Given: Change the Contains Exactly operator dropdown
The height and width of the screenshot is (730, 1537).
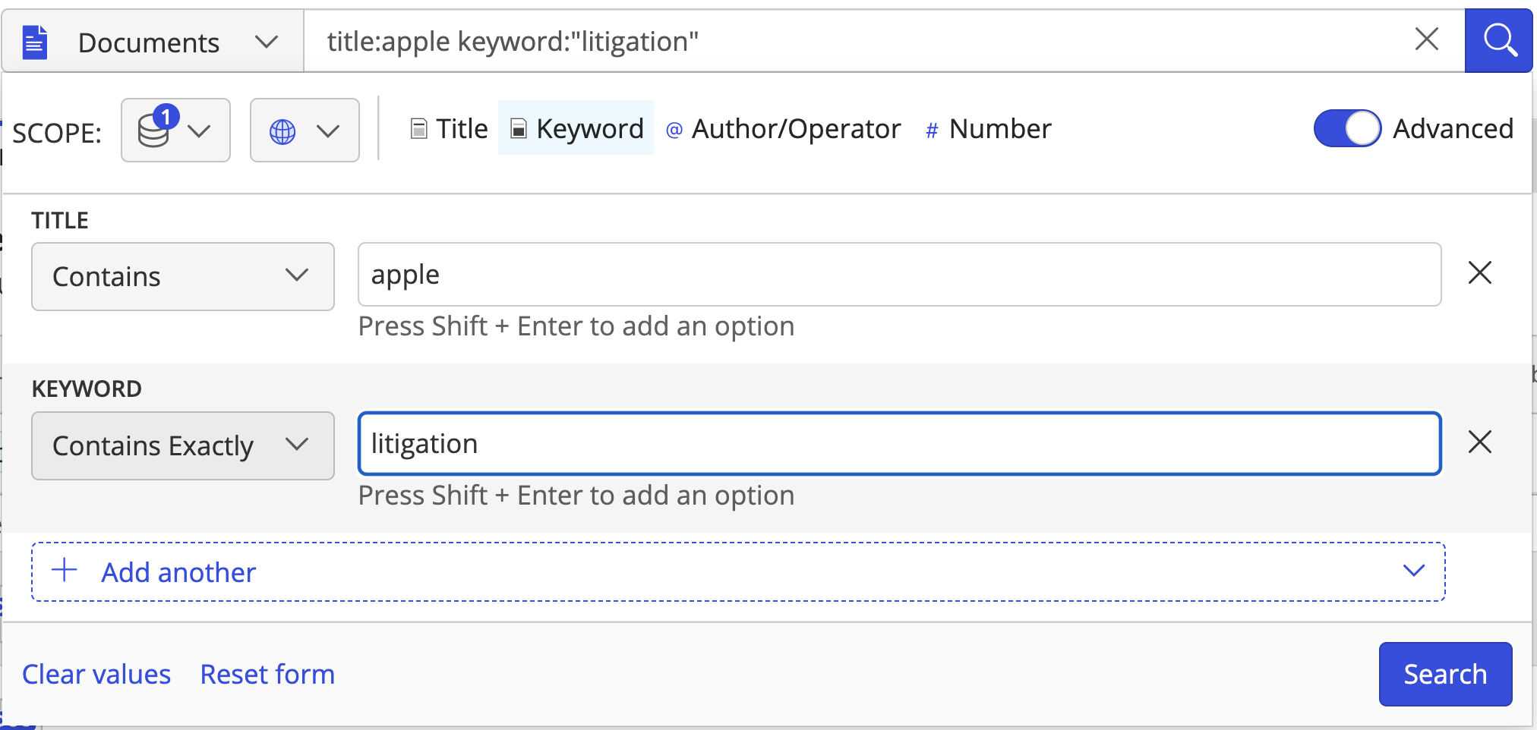Looking at the screenshot, I should pos(182,446).
